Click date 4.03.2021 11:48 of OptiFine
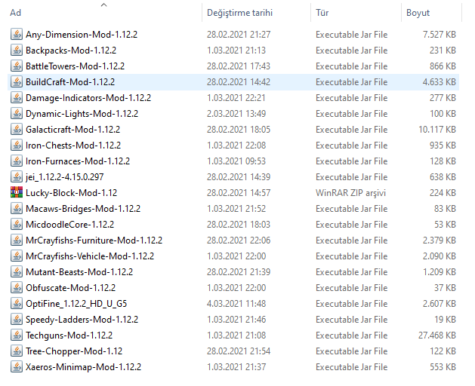This screenshot has height=386, width=475. 236,304
